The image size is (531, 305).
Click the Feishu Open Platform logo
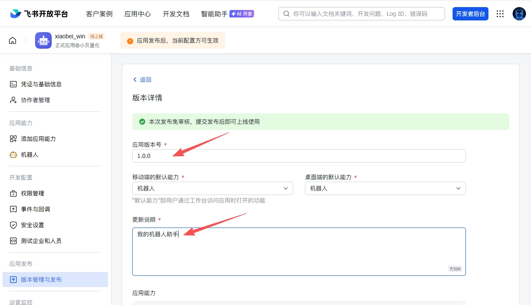pos(39,14)
